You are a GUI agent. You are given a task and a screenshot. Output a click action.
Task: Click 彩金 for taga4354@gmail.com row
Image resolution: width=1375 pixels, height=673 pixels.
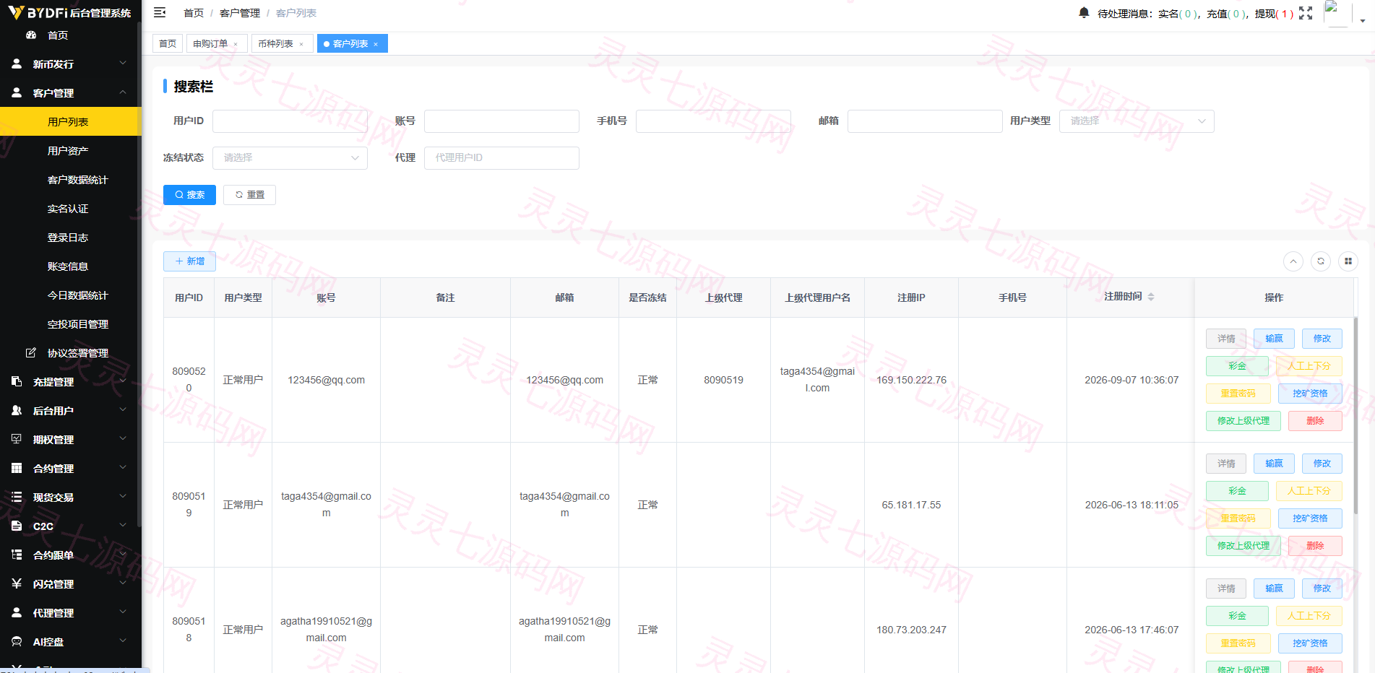click(x=1237, y=491)
